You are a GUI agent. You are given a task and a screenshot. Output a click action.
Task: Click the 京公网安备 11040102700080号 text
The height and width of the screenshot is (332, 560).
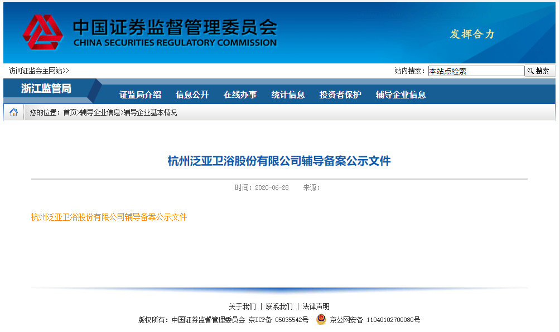tap(375, 320)
